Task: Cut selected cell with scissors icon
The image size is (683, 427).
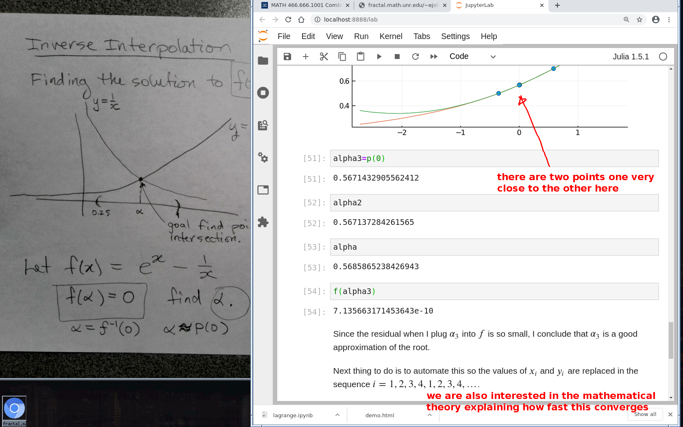Action: (x=324, y=57)
